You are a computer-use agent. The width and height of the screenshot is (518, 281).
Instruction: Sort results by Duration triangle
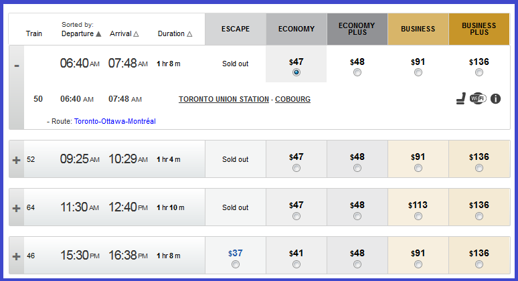pyautogui.click(x=189, y=33)
